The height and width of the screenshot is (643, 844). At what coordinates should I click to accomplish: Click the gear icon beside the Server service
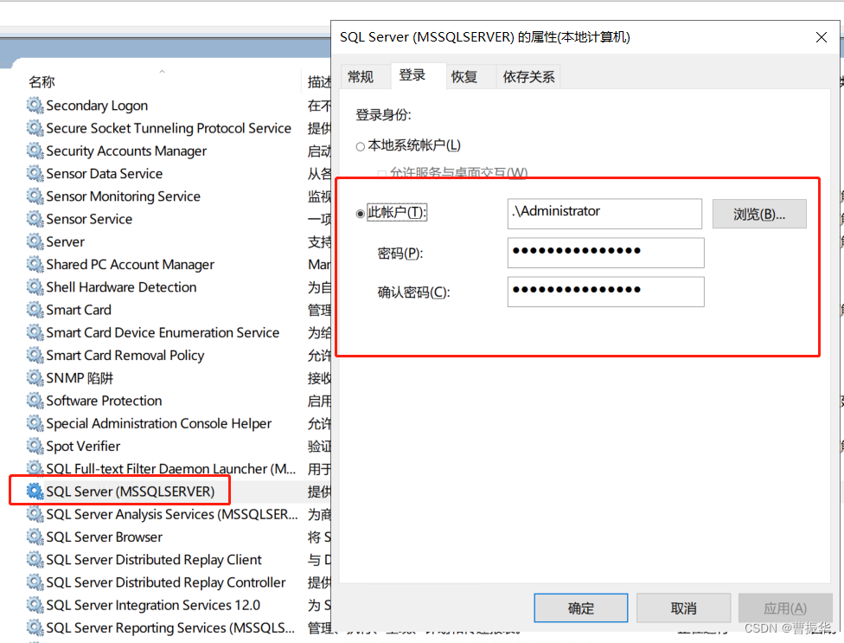(35, 241)
